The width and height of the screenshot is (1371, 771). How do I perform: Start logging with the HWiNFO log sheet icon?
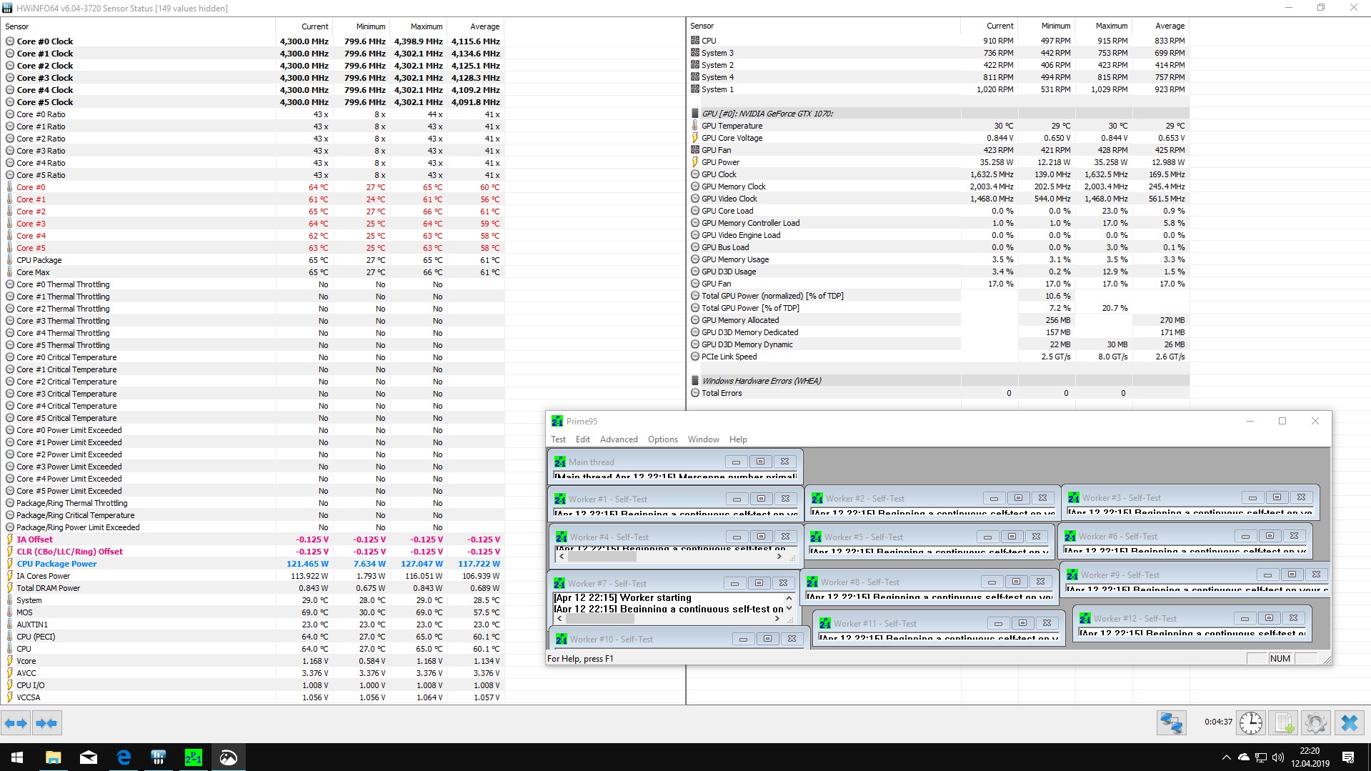1284,723
